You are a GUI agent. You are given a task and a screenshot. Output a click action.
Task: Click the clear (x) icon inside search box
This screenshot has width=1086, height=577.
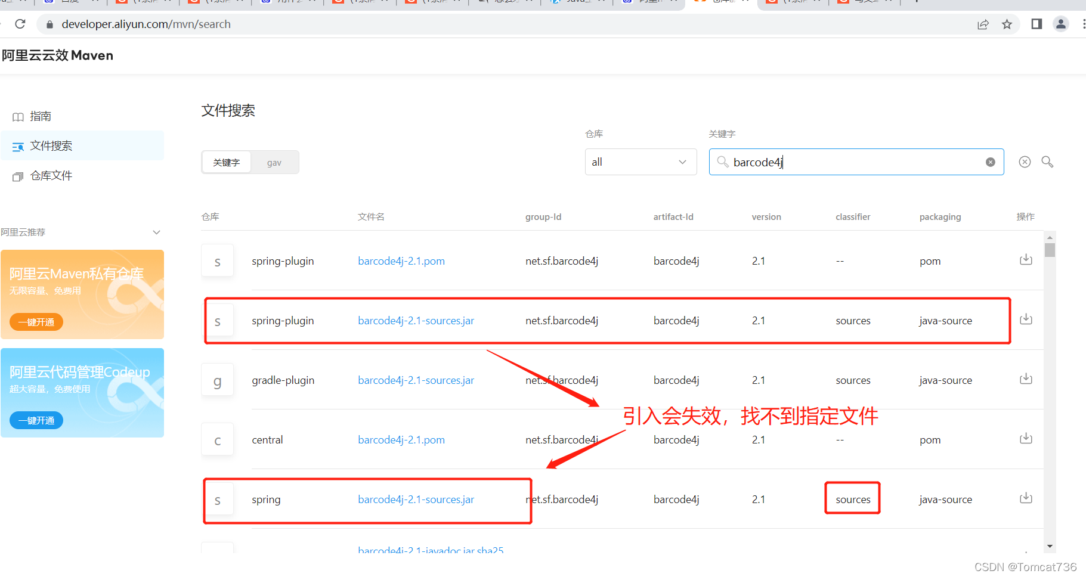[991, 162]
